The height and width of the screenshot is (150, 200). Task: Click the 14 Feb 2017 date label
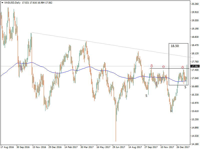[71, 147]
